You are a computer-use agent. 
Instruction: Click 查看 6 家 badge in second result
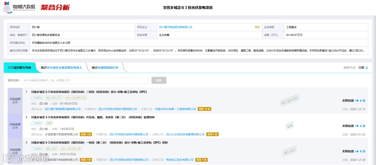click(x=212, y=134)
